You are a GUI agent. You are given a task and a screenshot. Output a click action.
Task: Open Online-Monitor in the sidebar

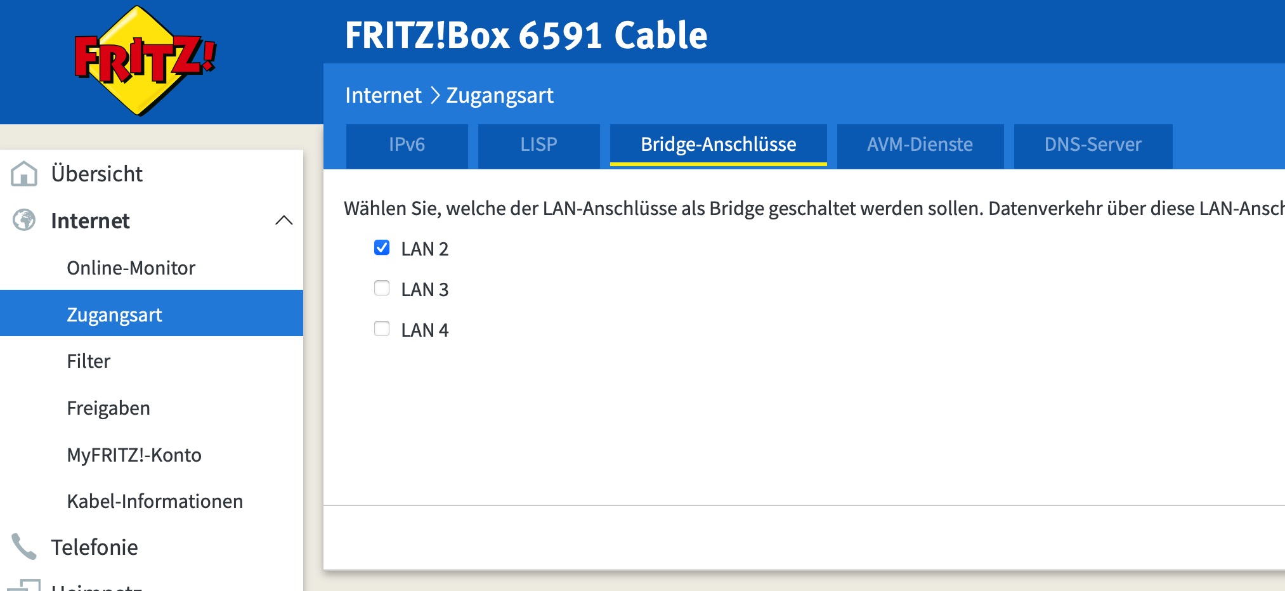(131, 268)
